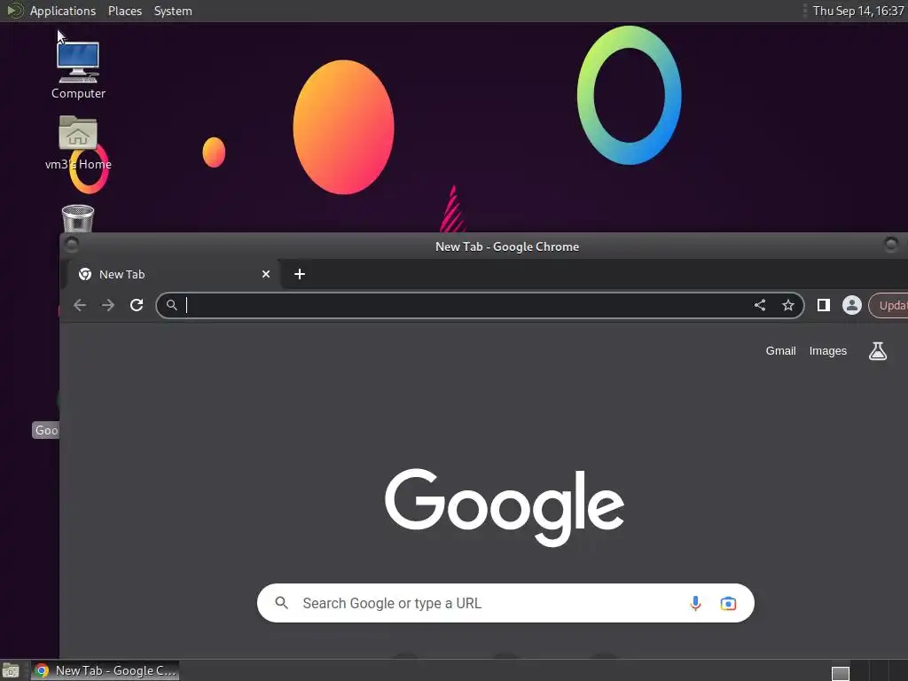Select the Trash desktop icon
Screen dimensions: 908x681
click(78, 218)
